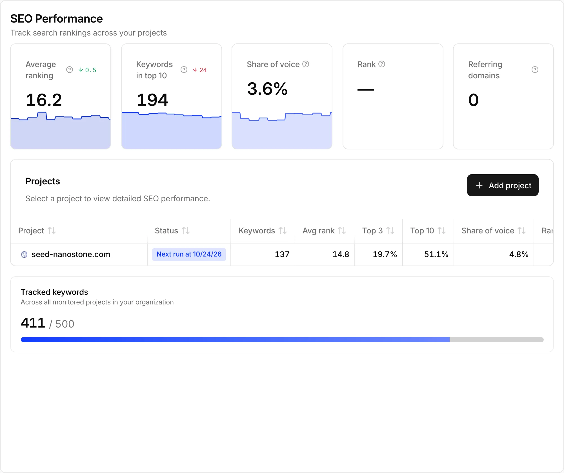
Task: Click the SEO Performance page title
Action: (57, 19)
